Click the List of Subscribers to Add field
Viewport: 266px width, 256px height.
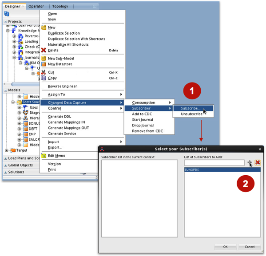[x=214, y=162]
